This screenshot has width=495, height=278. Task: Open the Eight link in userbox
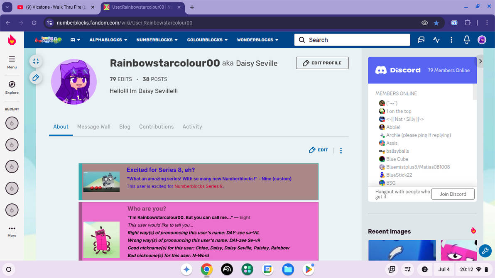coord(245,217)
